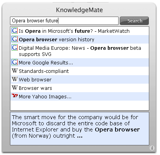Click Yahoo icon beside 'More Yahoo Images...'
The height and width of the screenshot is (155, 160).
point(15,96)
